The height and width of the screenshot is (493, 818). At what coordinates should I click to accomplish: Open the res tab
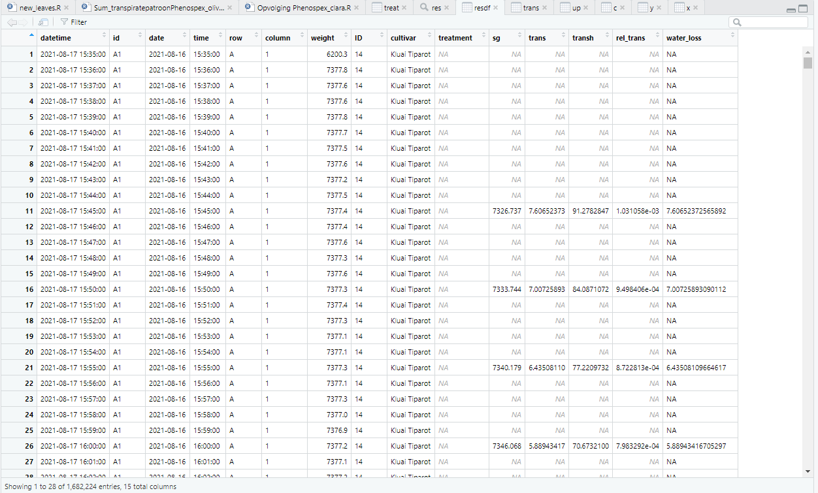[x=436, y=8]
